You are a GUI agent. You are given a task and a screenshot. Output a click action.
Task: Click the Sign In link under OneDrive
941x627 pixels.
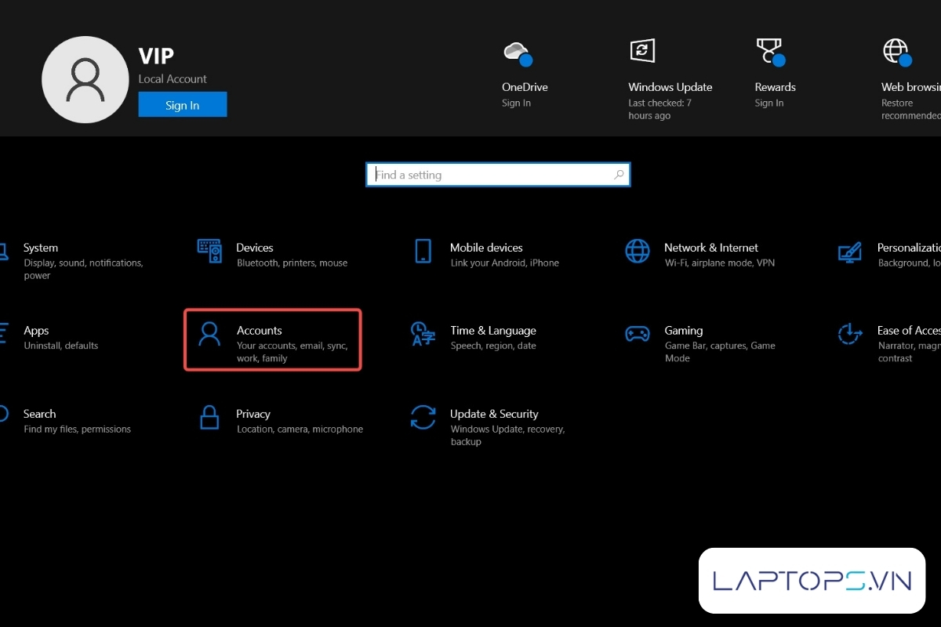pyautogui.click(x=516, y=103)
